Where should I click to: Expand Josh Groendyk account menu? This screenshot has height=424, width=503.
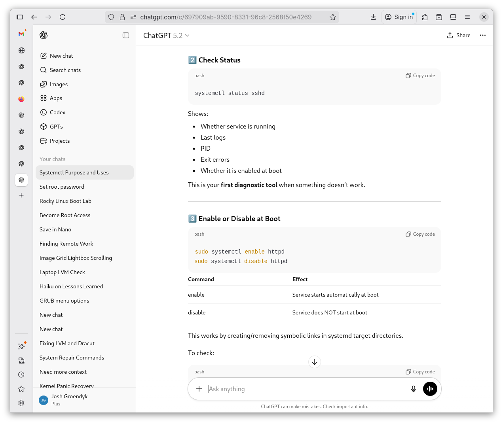[x=69, y=399]
